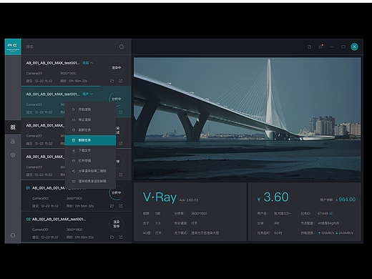Click the 搜索 search input field

(x=72, y=46)
